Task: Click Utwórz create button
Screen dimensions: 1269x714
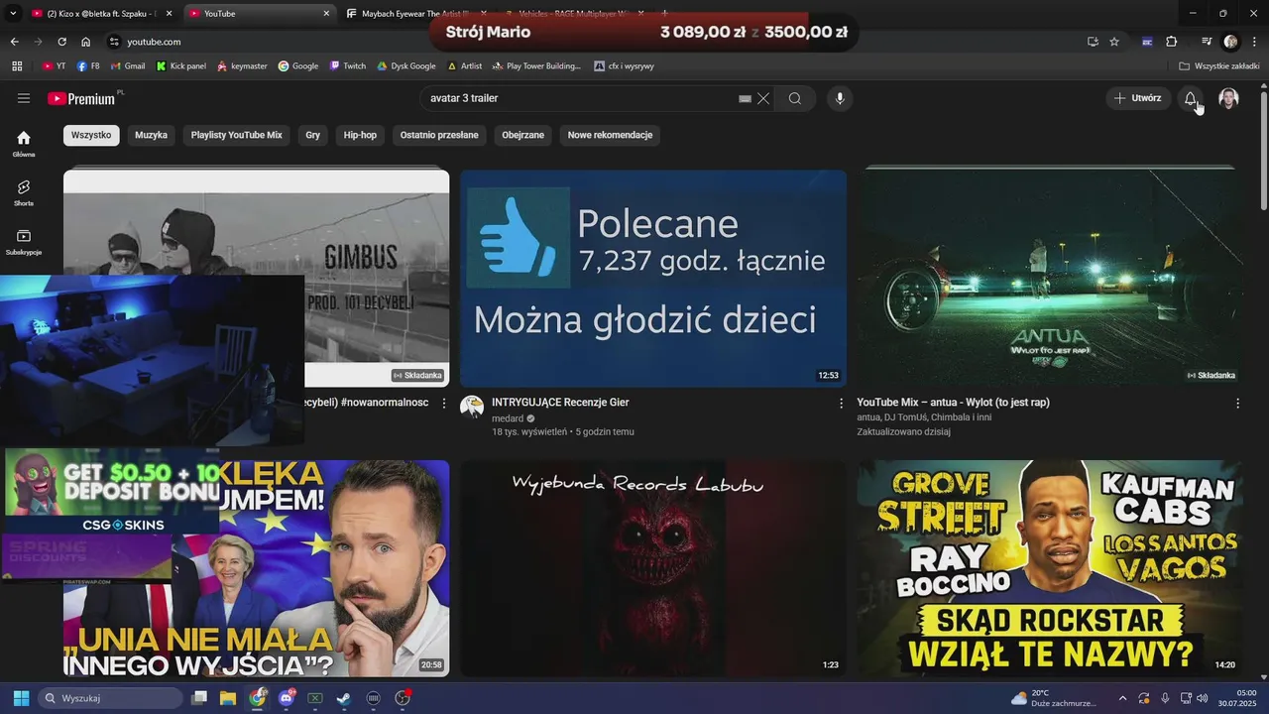Action: [1138, 98]
